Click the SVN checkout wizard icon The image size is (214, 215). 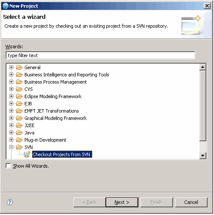click(27, 154)
